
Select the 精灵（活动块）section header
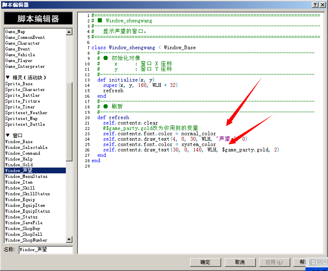pyautogui.click(x=26, y=78)
